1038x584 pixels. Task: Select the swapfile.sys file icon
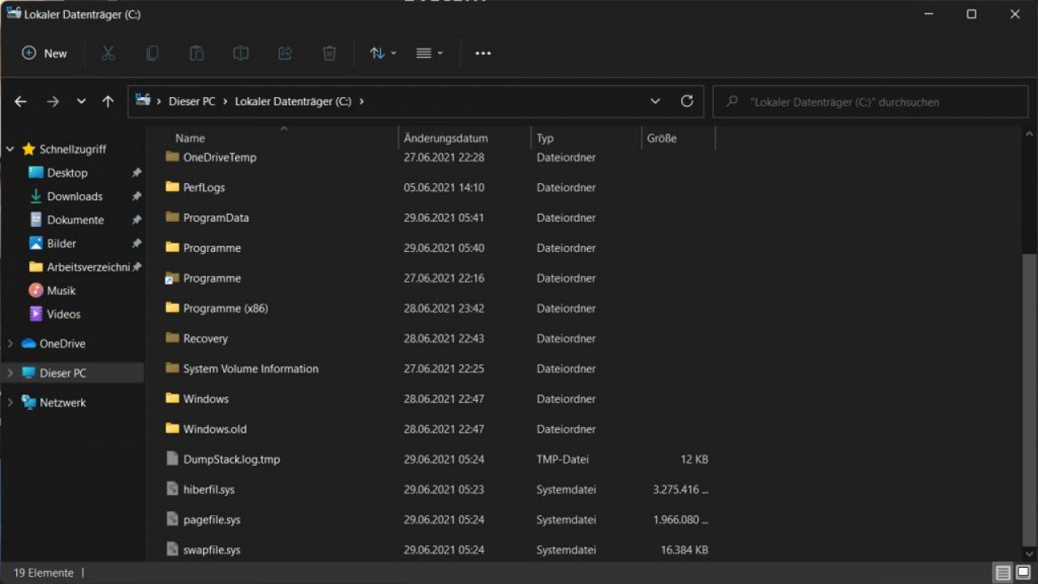coord(172,549)
